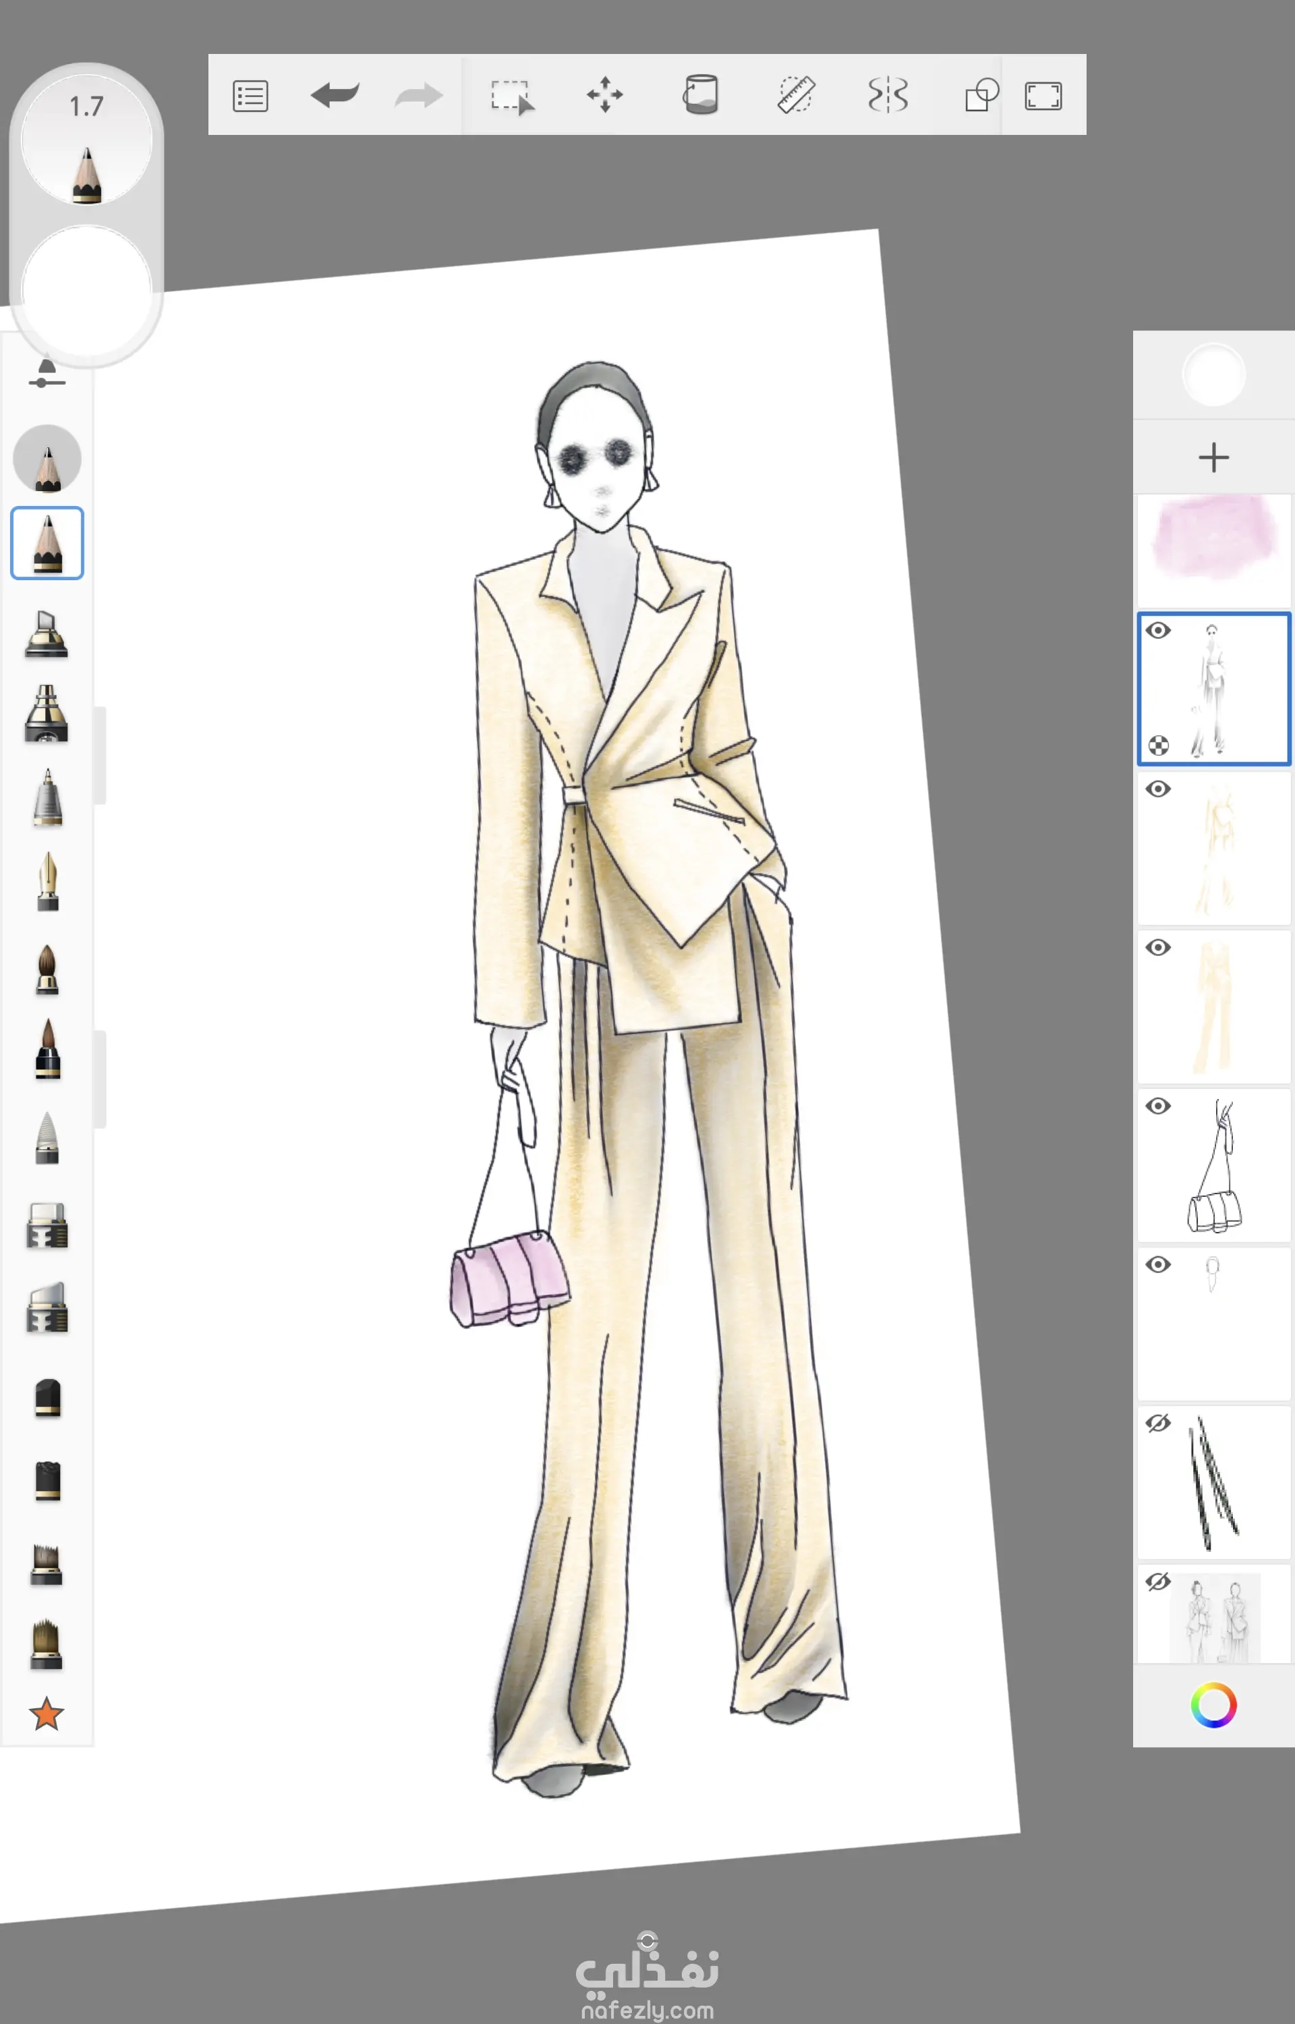
Task: Toggle full screen mode
Action: [x=1043, y=95]
